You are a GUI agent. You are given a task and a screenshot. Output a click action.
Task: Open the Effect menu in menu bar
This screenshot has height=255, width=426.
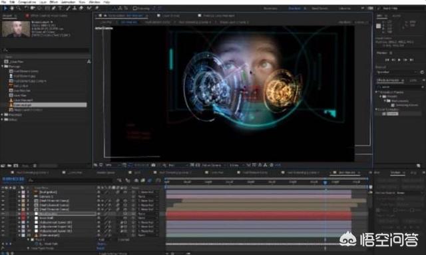53,2
